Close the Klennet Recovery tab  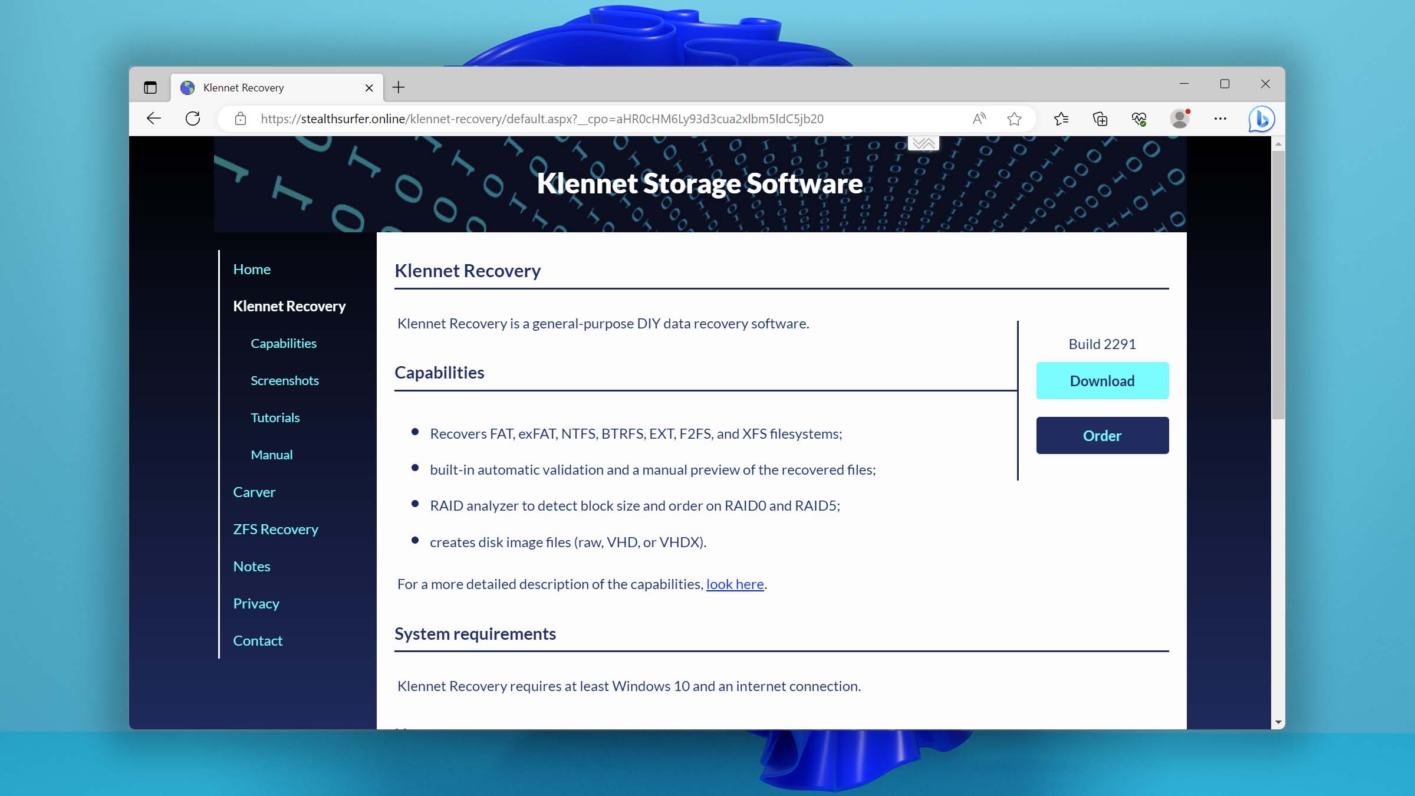369,88
